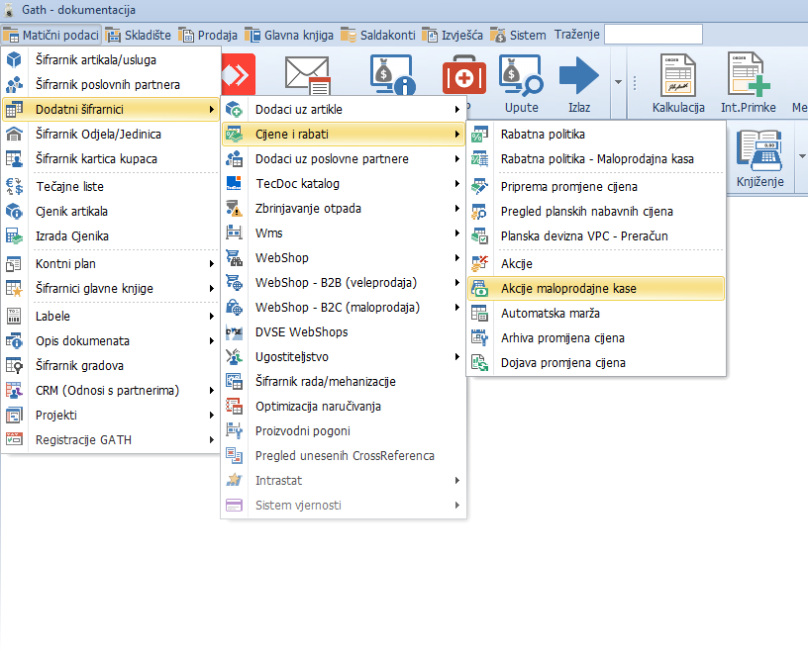Click the envelope mail toolbar icon
This screenshot has width=808, height=653.
click(x=306, y=75)
